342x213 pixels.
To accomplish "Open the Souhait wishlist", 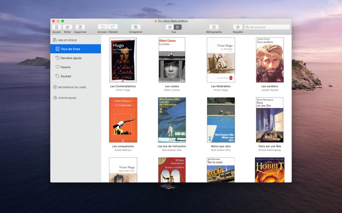I will [76, 76].
